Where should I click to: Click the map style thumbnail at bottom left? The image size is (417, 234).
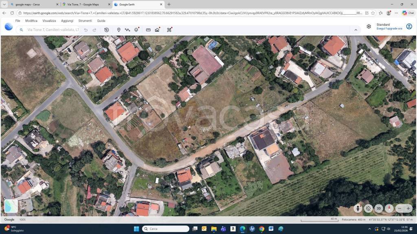click(x=11, y=206)
